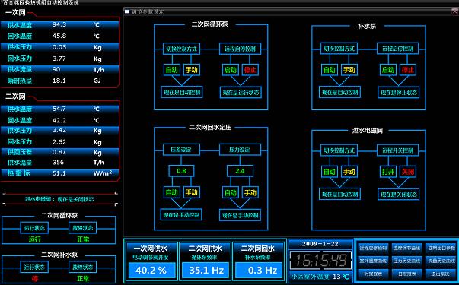Click the 2.4 pressure setpoint field

point(240,171)
